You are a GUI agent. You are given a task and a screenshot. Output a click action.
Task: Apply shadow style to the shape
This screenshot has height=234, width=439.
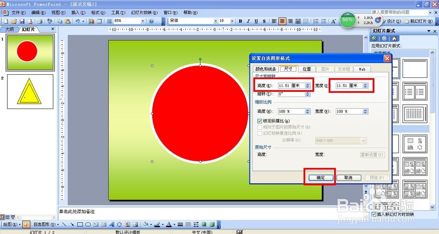click(x=204, y=224)
